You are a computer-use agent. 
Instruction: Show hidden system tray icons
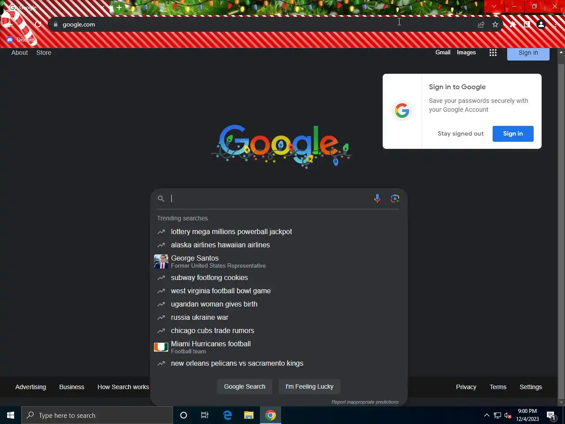(486, 415)
